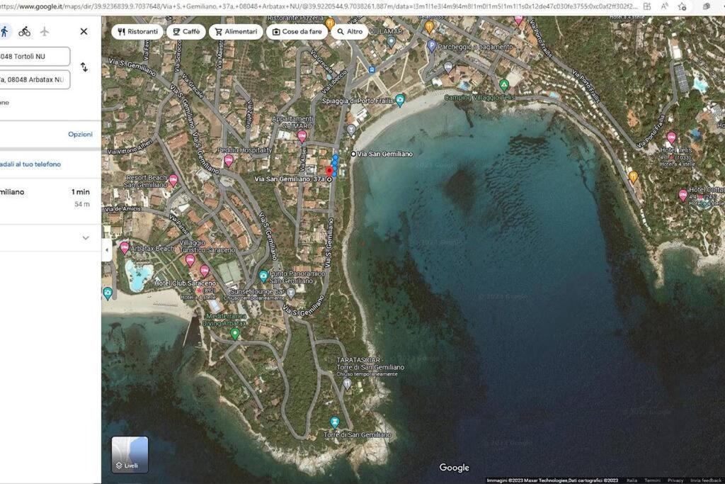Click the send to your phone link

[x=30, y=164]
